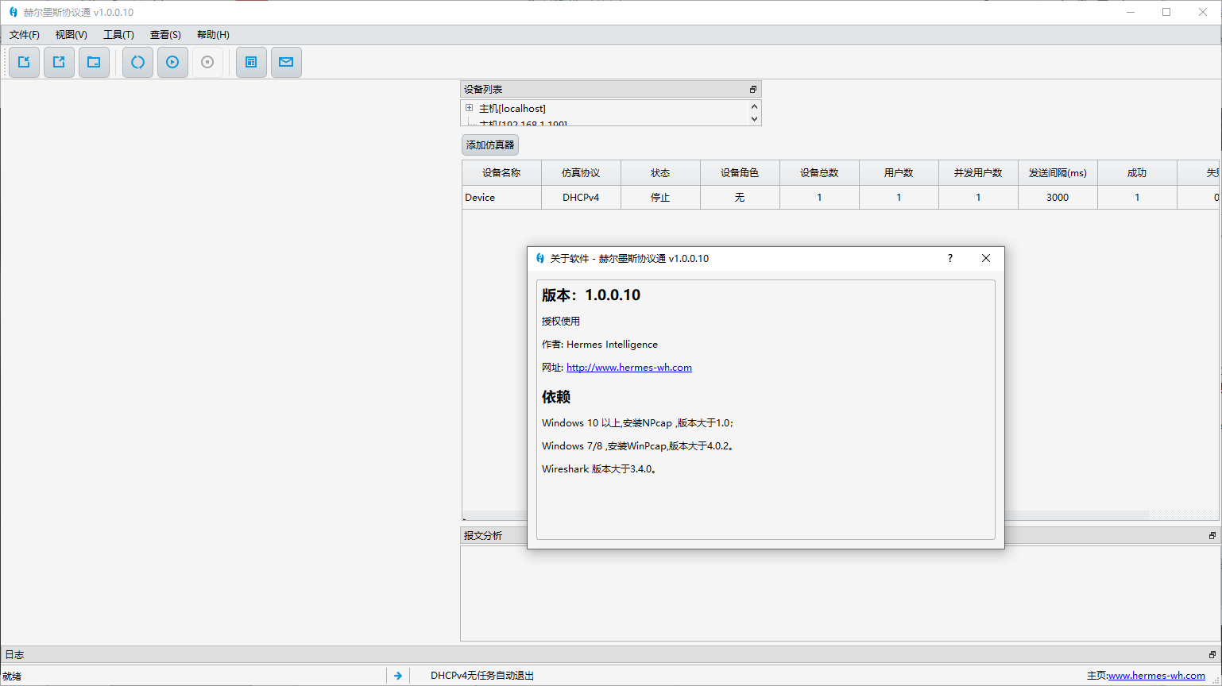Click the Windows 10 NPcap requirement line
The image size is (1222, 686).
click(x=638, y=423)
